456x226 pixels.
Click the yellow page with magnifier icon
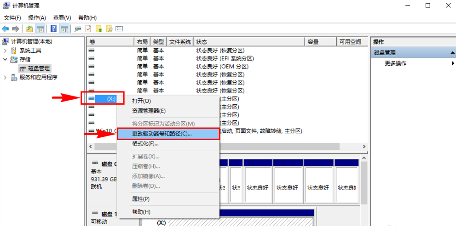(109, 29)
